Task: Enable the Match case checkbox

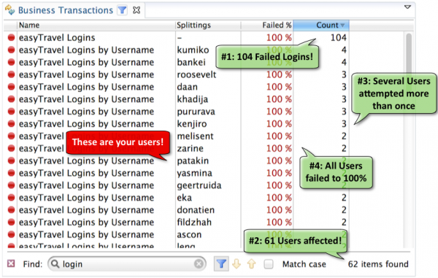Action: pyautogui.click(x=269, y=263)
